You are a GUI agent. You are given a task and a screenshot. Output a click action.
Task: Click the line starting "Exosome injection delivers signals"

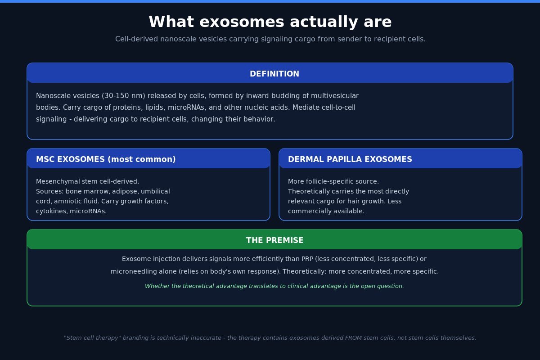274,259
